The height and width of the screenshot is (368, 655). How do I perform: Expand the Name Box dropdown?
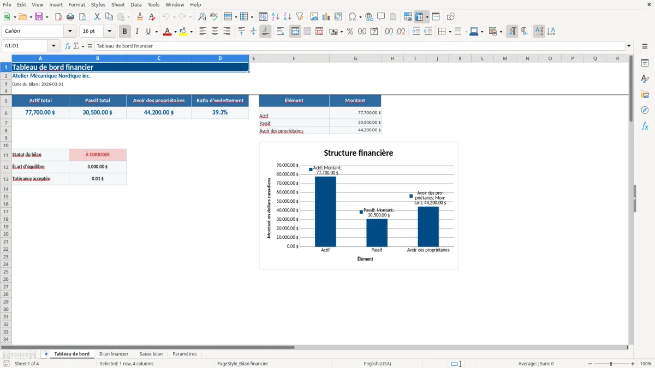click(53, 46)
